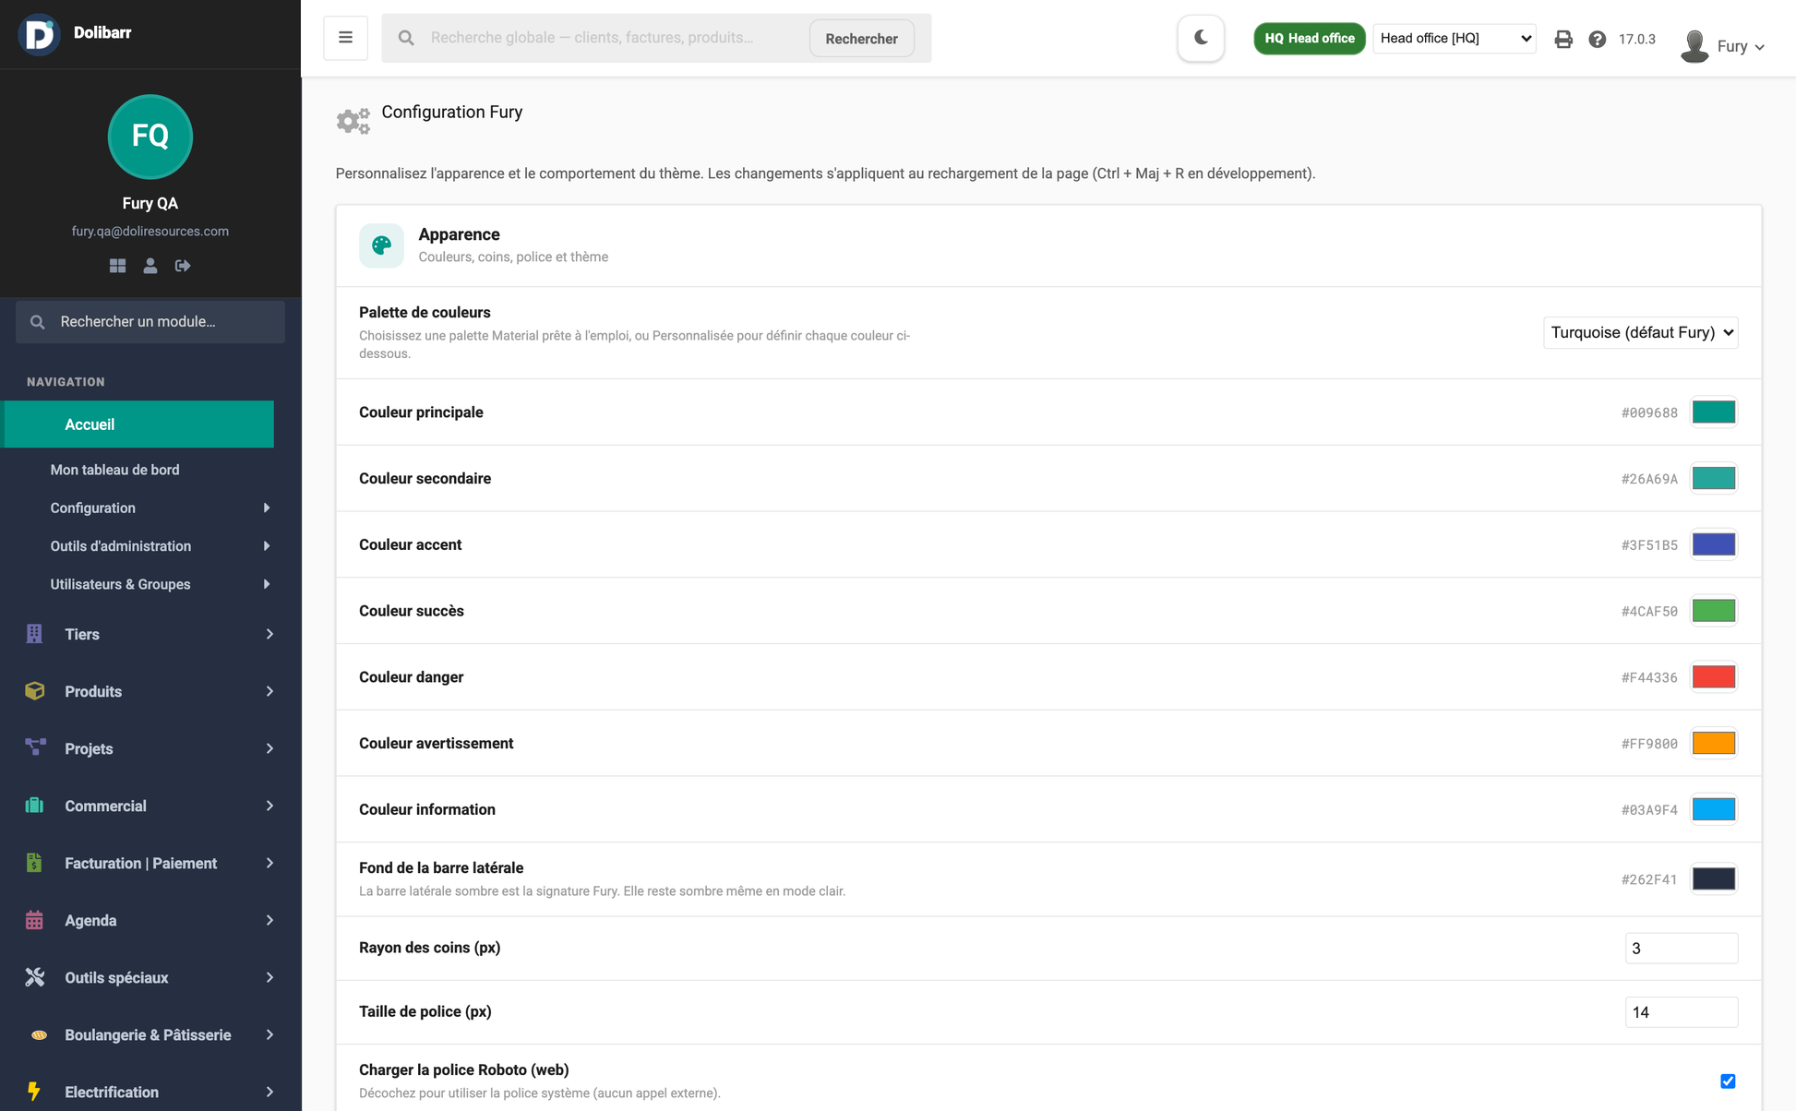Click the Produits box icon
This screenshot has height=1111, width=1796.
pos(34,691)
